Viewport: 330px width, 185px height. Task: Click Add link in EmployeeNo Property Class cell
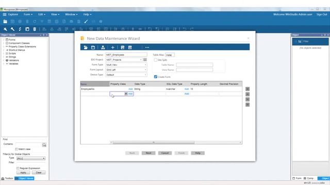[130, 89]
